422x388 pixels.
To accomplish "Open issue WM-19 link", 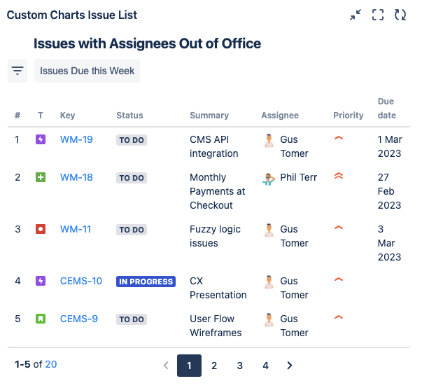I will [76, 139].
